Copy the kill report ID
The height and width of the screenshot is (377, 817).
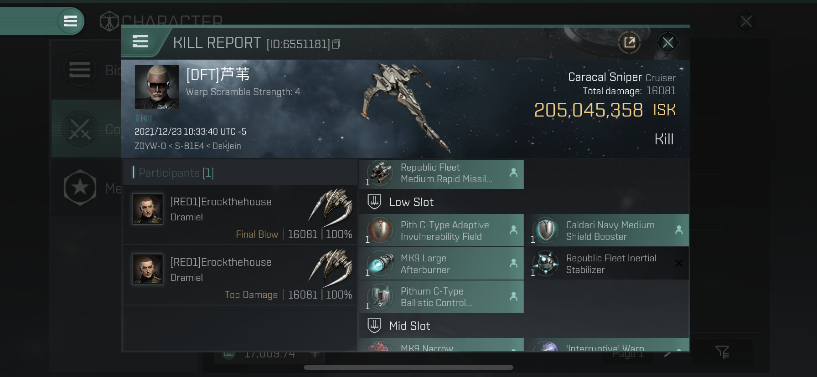pos(336,44)
